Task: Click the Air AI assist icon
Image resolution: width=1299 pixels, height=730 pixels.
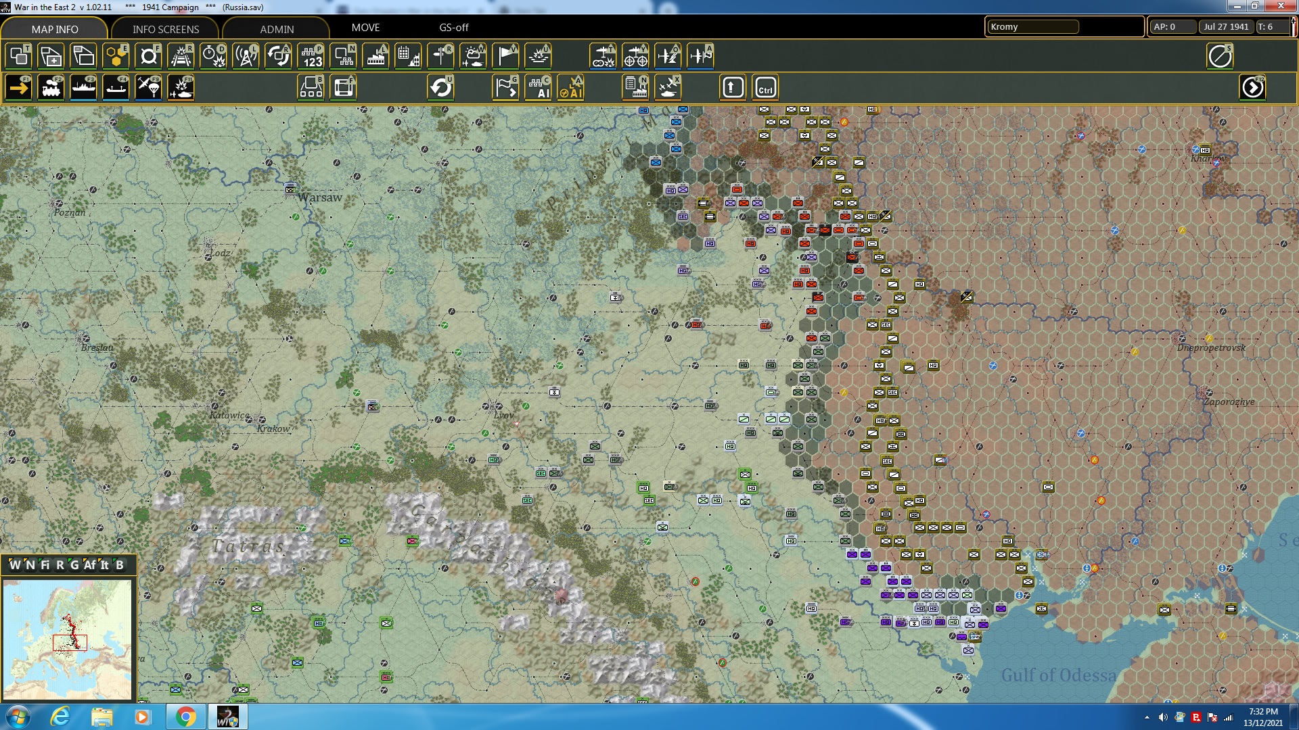Action: (571, 88)
